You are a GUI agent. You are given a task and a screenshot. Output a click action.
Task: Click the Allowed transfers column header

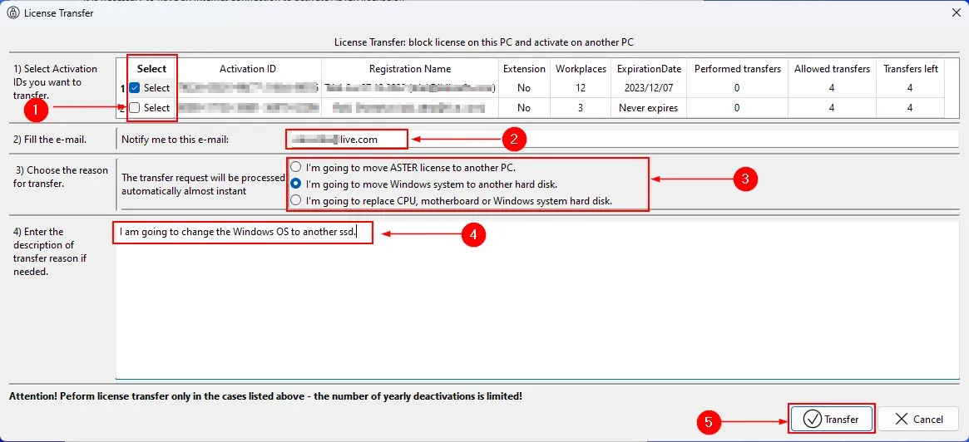pyautogui.click(x=832, y=69)
